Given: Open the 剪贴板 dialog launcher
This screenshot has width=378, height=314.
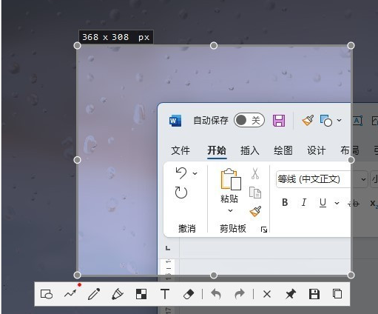Looking at the screenshot, I should (264, 230).
